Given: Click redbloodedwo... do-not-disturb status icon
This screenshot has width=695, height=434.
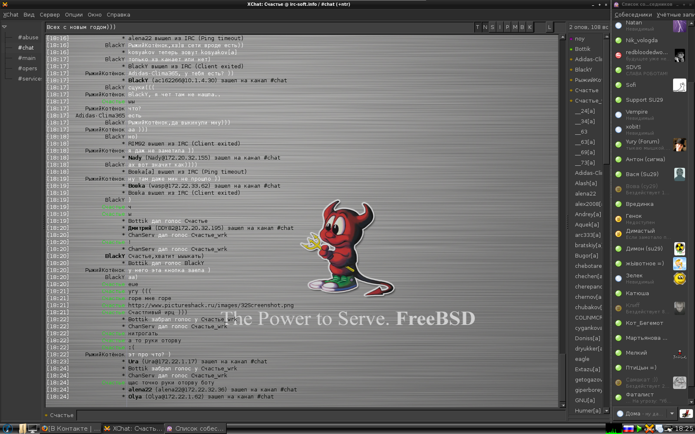Looking at the screenshot, I should [x=618, y=55].
